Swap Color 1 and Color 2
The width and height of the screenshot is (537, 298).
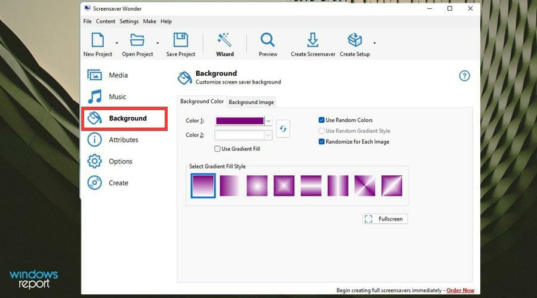(x=283, y=129)
